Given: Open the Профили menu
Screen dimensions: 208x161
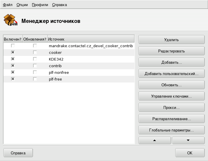Looking at the screenshot, I should pos(40,5).
